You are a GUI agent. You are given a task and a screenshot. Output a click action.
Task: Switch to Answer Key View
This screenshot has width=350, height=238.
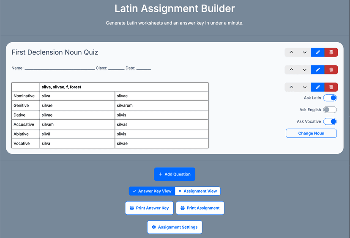point(152,191)
